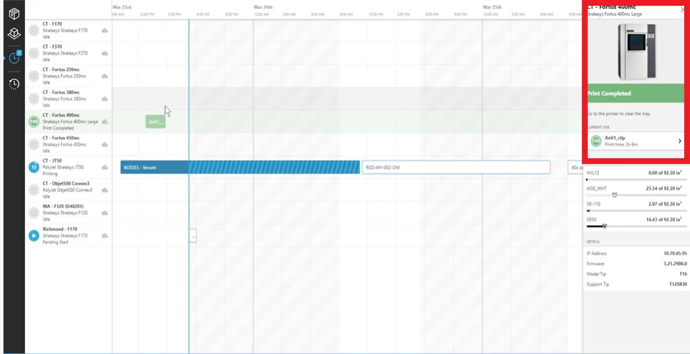Open the Tray view icon in sidebar
This screenshot has height=354, width=690.
click(14, 33)
